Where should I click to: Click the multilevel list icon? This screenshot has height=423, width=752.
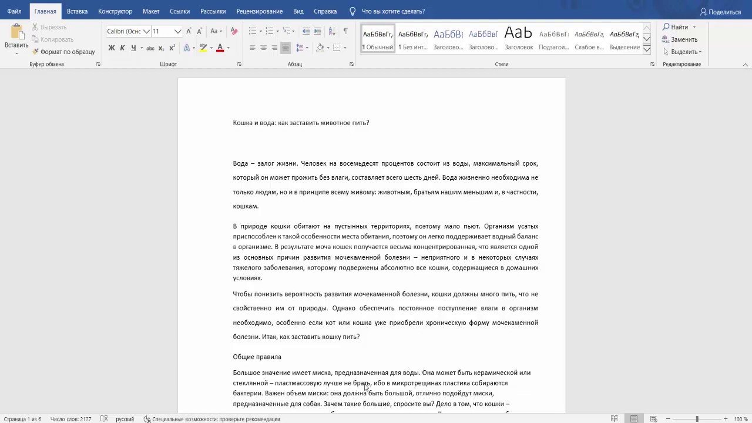pyautogui.click(x=286, y=31)
